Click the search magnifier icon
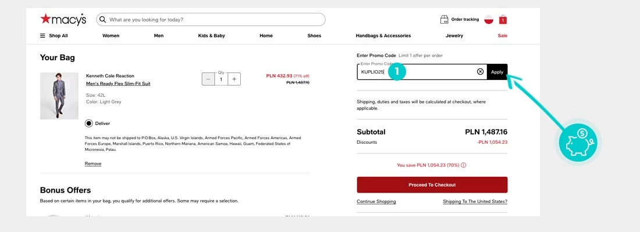Viewport: 640px width, 232px height. [x=103, y=19]
